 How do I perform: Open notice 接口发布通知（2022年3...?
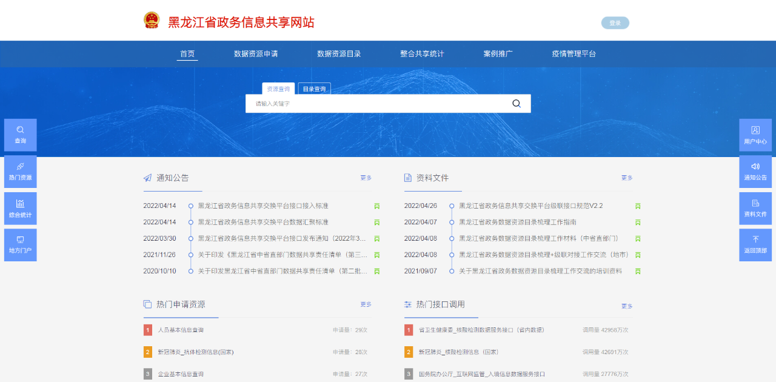283,239
